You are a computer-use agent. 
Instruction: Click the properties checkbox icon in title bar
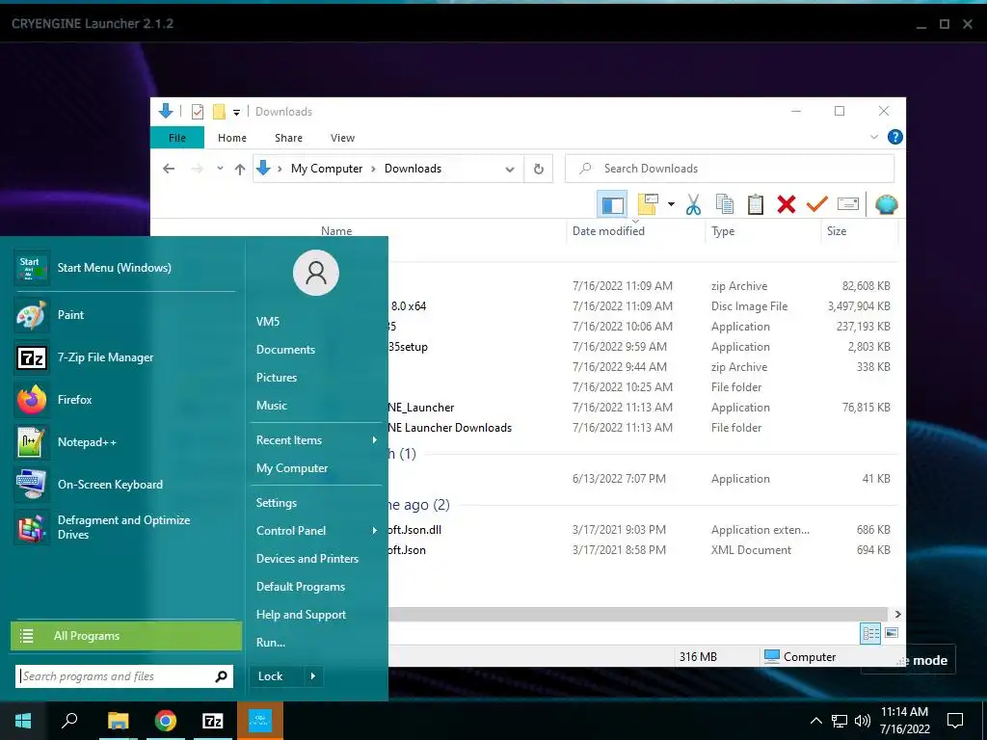[198, 112]
